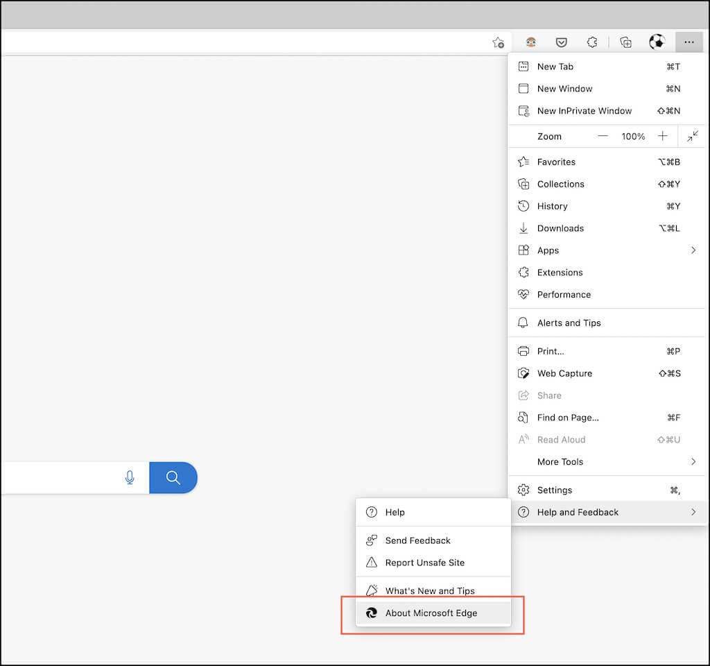
Task: Click the Pocket extension toolbar icon
Action: click(x=562, y=42)
